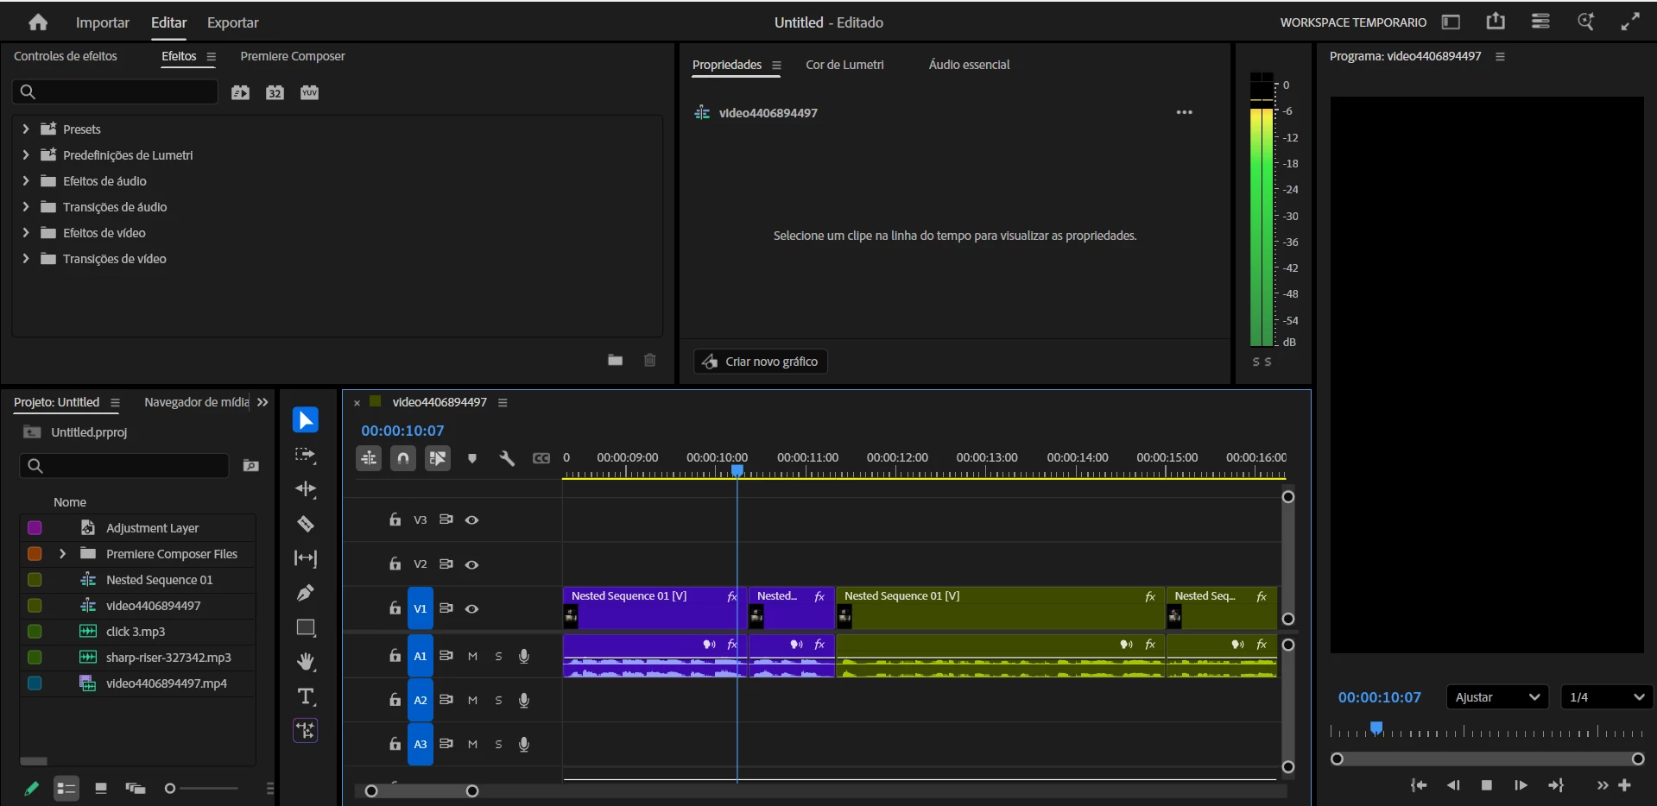Add a marker in the timeline
Image resolution: width=1657 pixels, height=806 pixels.
point(472,458)
